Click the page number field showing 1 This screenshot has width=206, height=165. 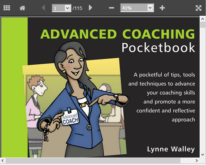pyautogui.click(x=59, y=8)
